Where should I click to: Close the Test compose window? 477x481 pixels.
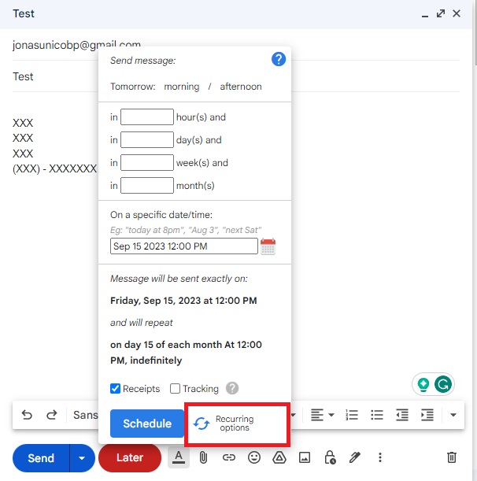pos(457,13)
